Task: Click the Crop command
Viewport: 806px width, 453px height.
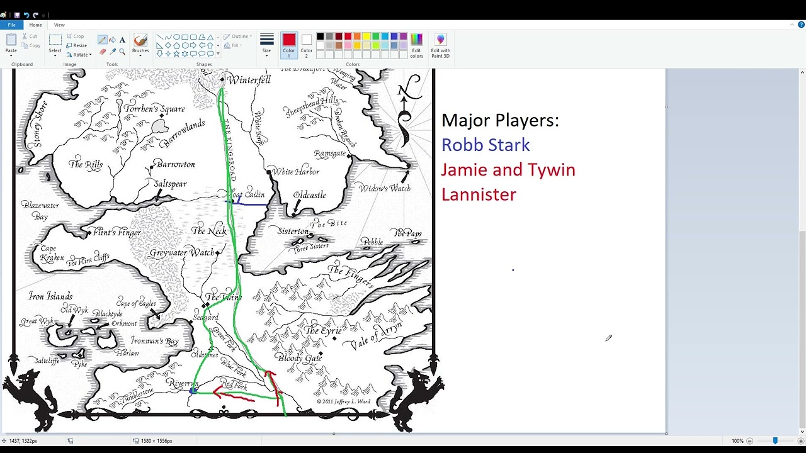Action: click(75, 36)
